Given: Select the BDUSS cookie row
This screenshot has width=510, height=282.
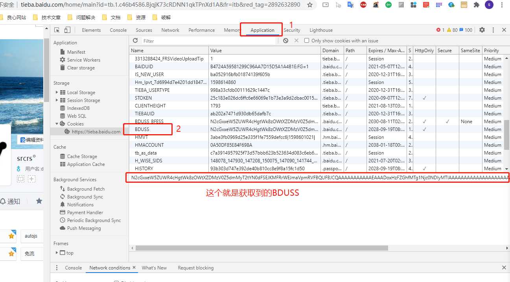Looking at the screenshot, I should tap(316, 129).
